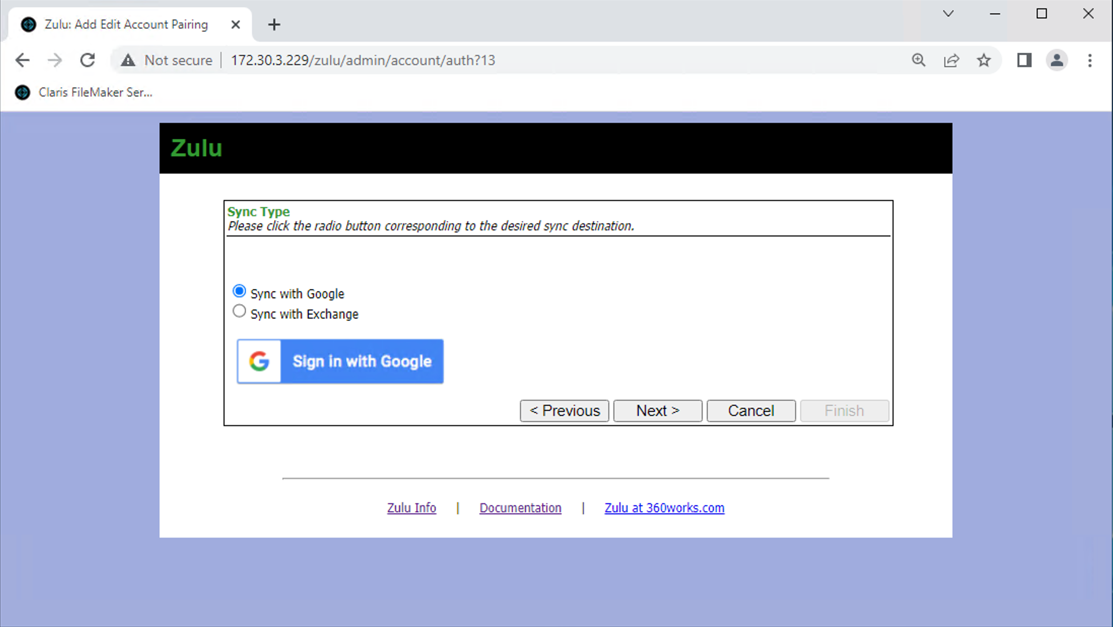Click the zoom magnifier icon in address bar
1113x627 pixels.
coord(919,60)
